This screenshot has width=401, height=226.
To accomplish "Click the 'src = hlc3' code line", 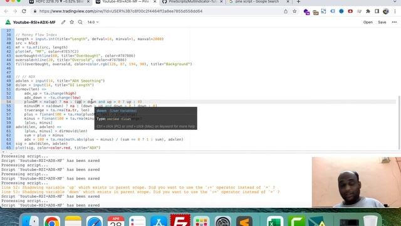I will [26, 43].
